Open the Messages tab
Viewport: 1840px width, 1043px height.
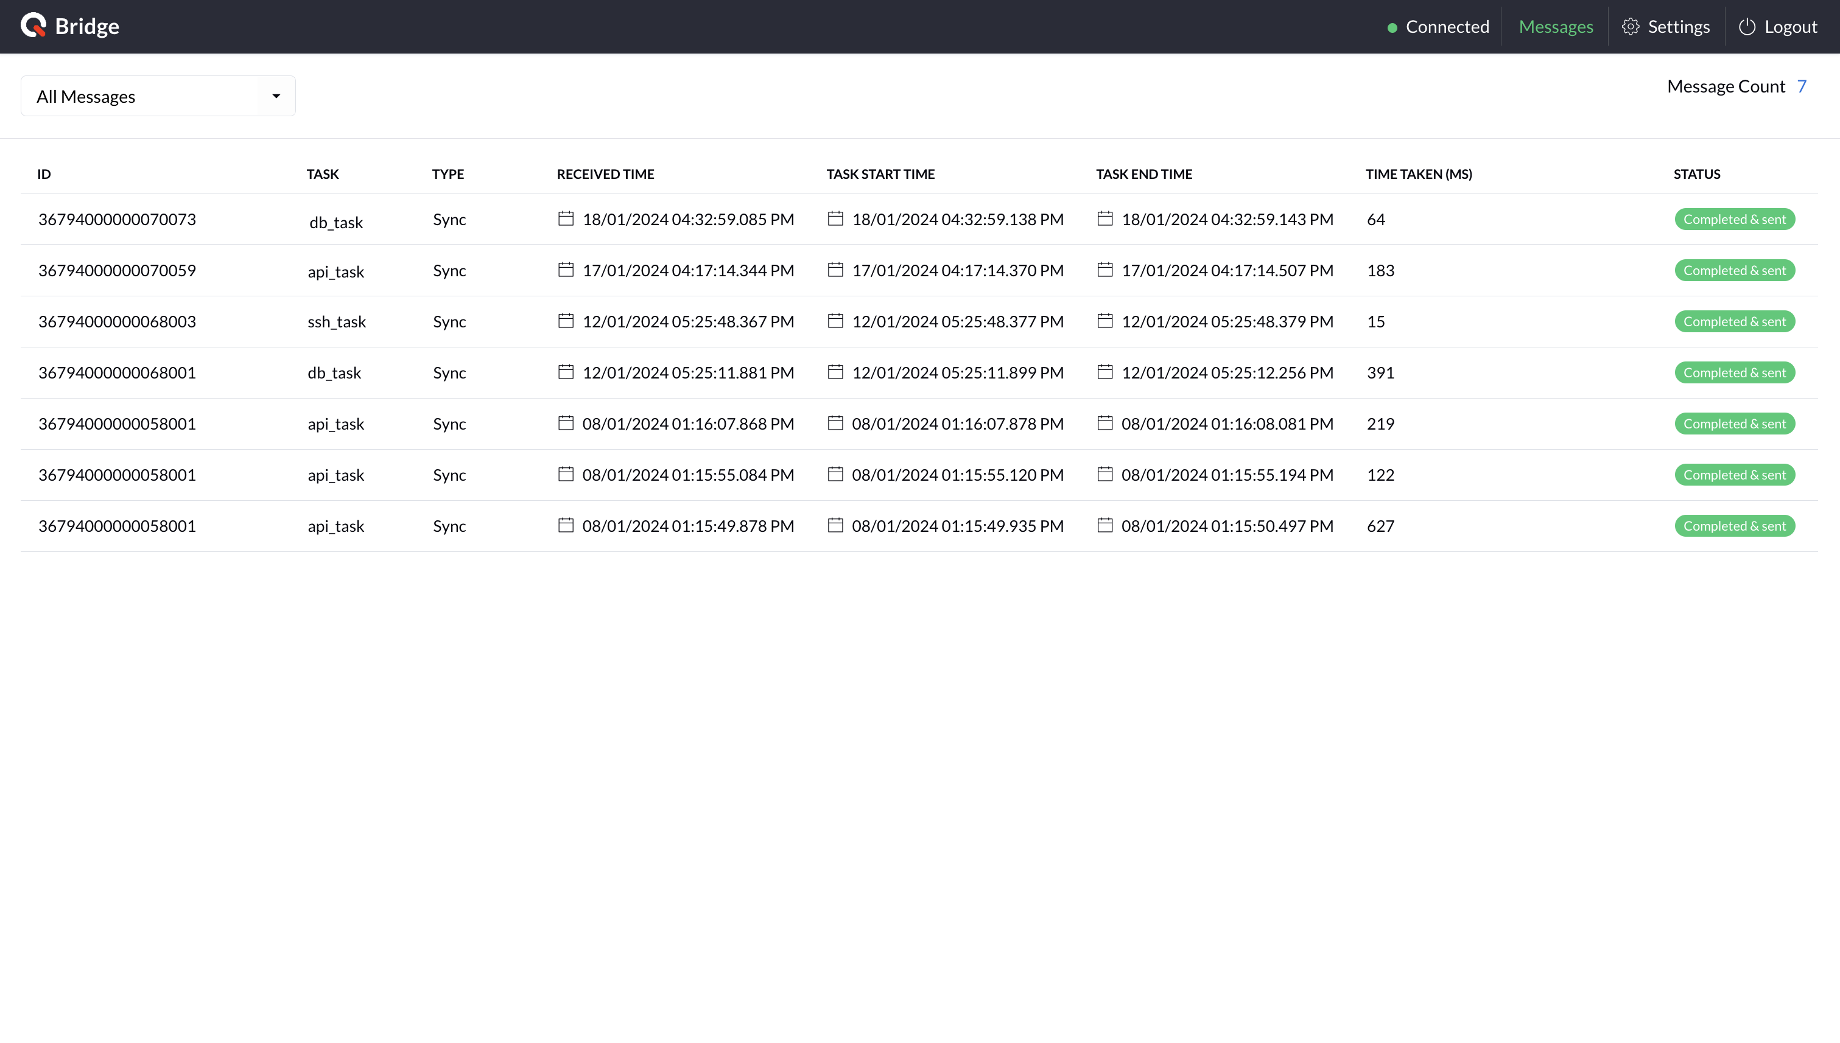[x=1556, y=27]
